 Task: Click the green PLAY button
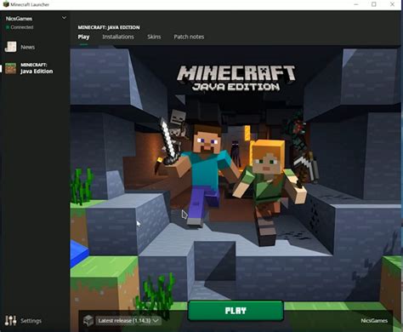236,311
